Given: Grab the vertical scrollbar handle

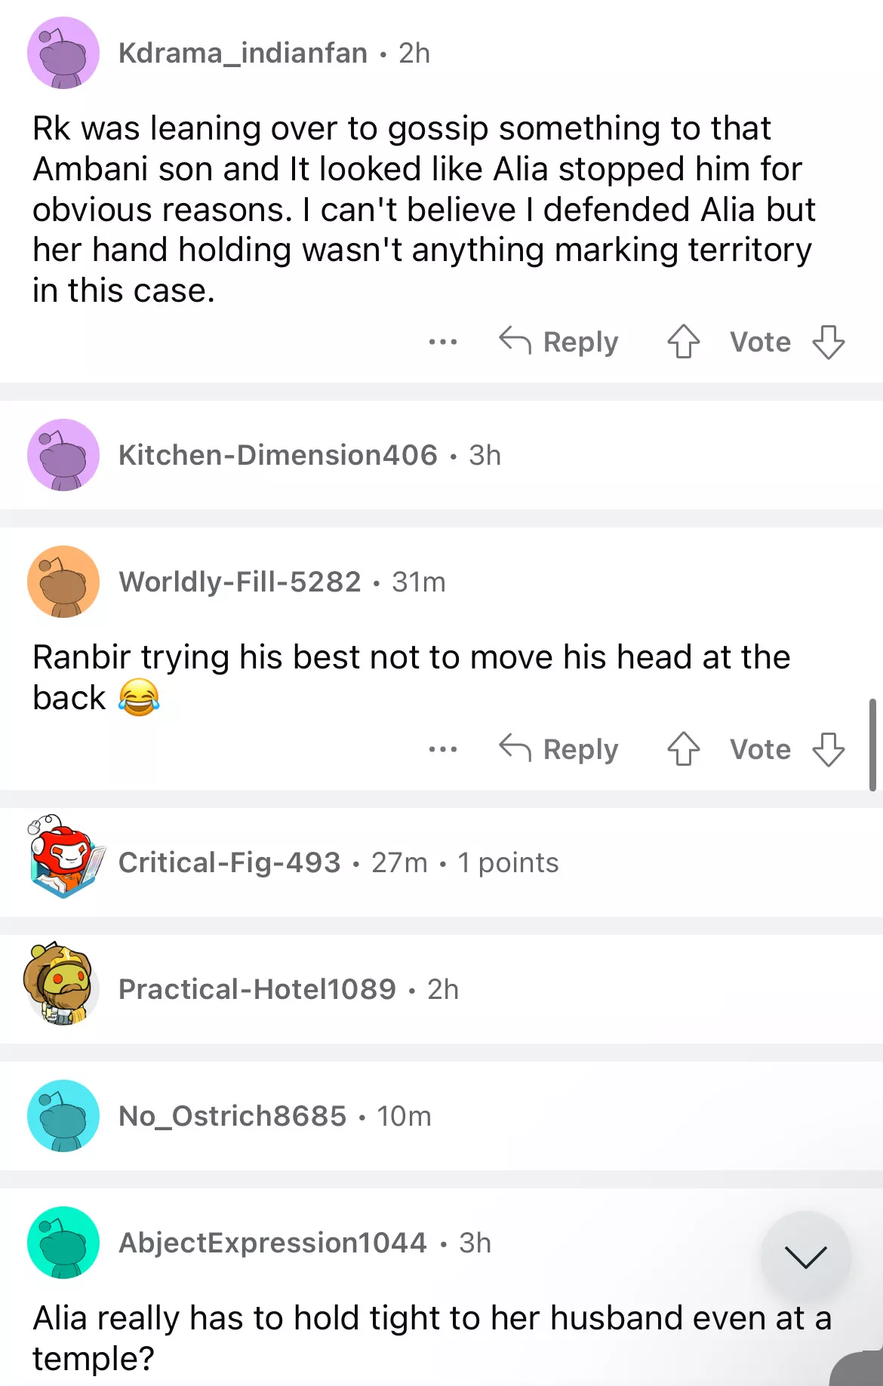Looking at the screenshot, I should (872, 745).
